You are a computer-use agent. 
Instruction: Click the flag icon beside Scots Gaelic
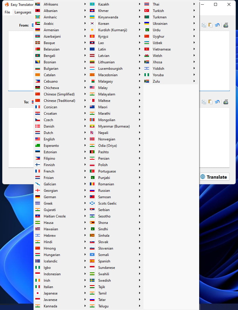click(92, 203)
